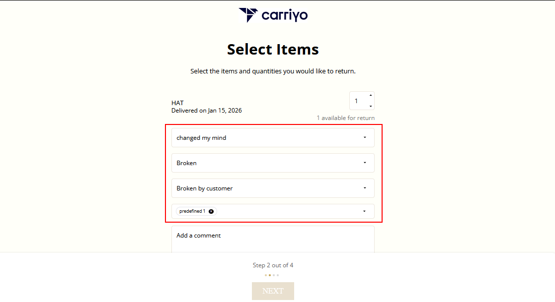Click the "Select Items" heading
This screenshot has width=555, height=302.
pyautogui.click(x=273, y=50)
